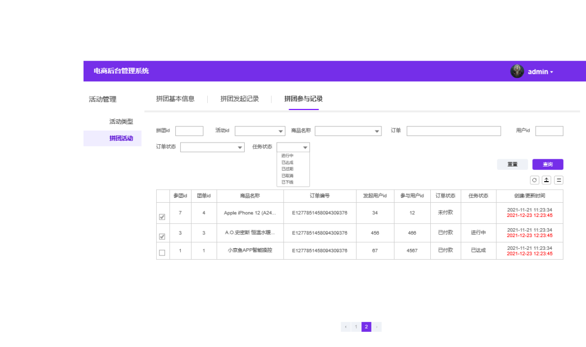Click the 发起用户id column header
586x347 pixels.
point(375,196)
